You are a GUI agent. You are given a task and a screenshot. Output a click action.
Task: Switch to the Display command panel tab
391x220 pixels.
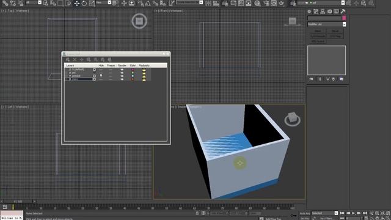click(336, 12)
